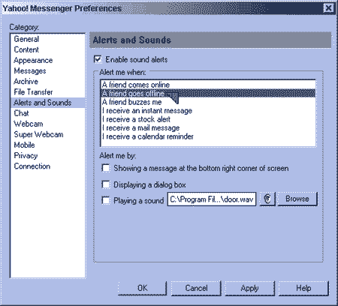Browse for a sound file

click(x=297, y=199)
